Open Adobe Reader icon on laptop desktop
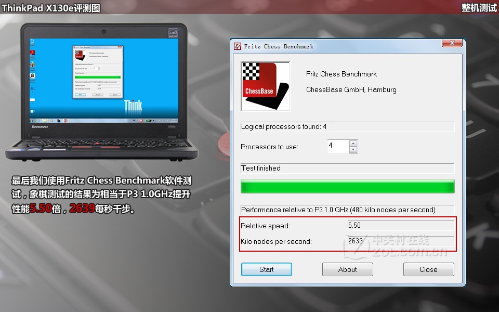499x312 pixels. [32, 54]
